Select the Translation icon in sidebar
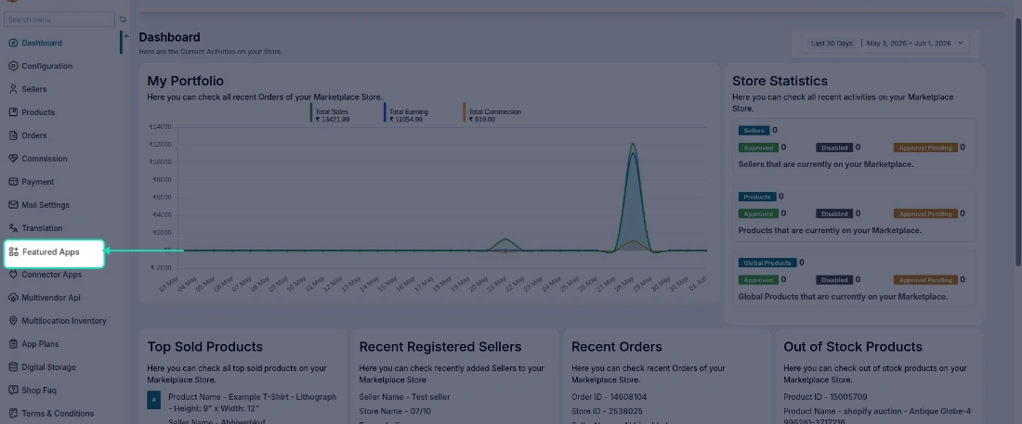1022x424 pixels. [13, 228]
